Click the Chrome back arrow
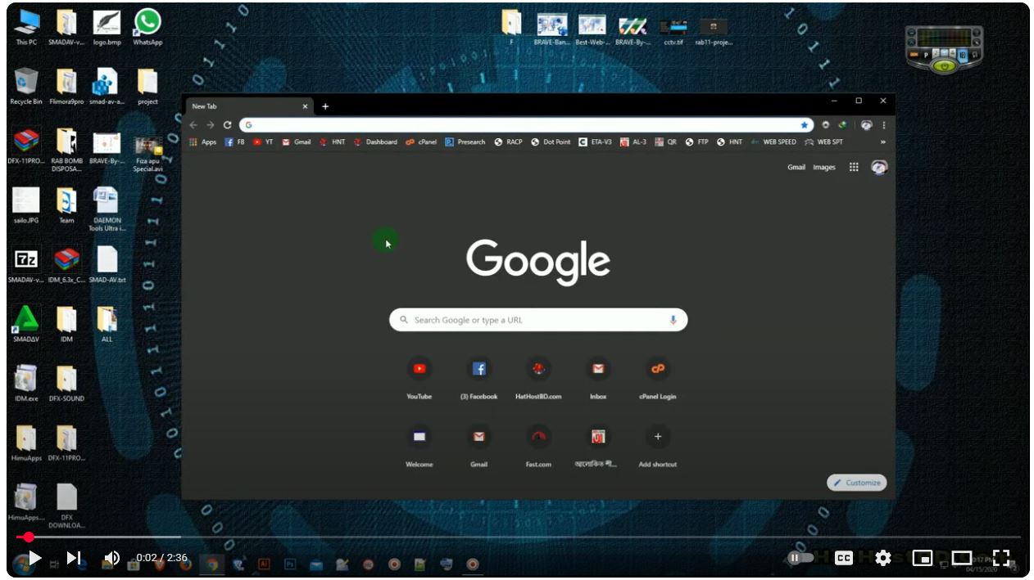 (193, 125)
